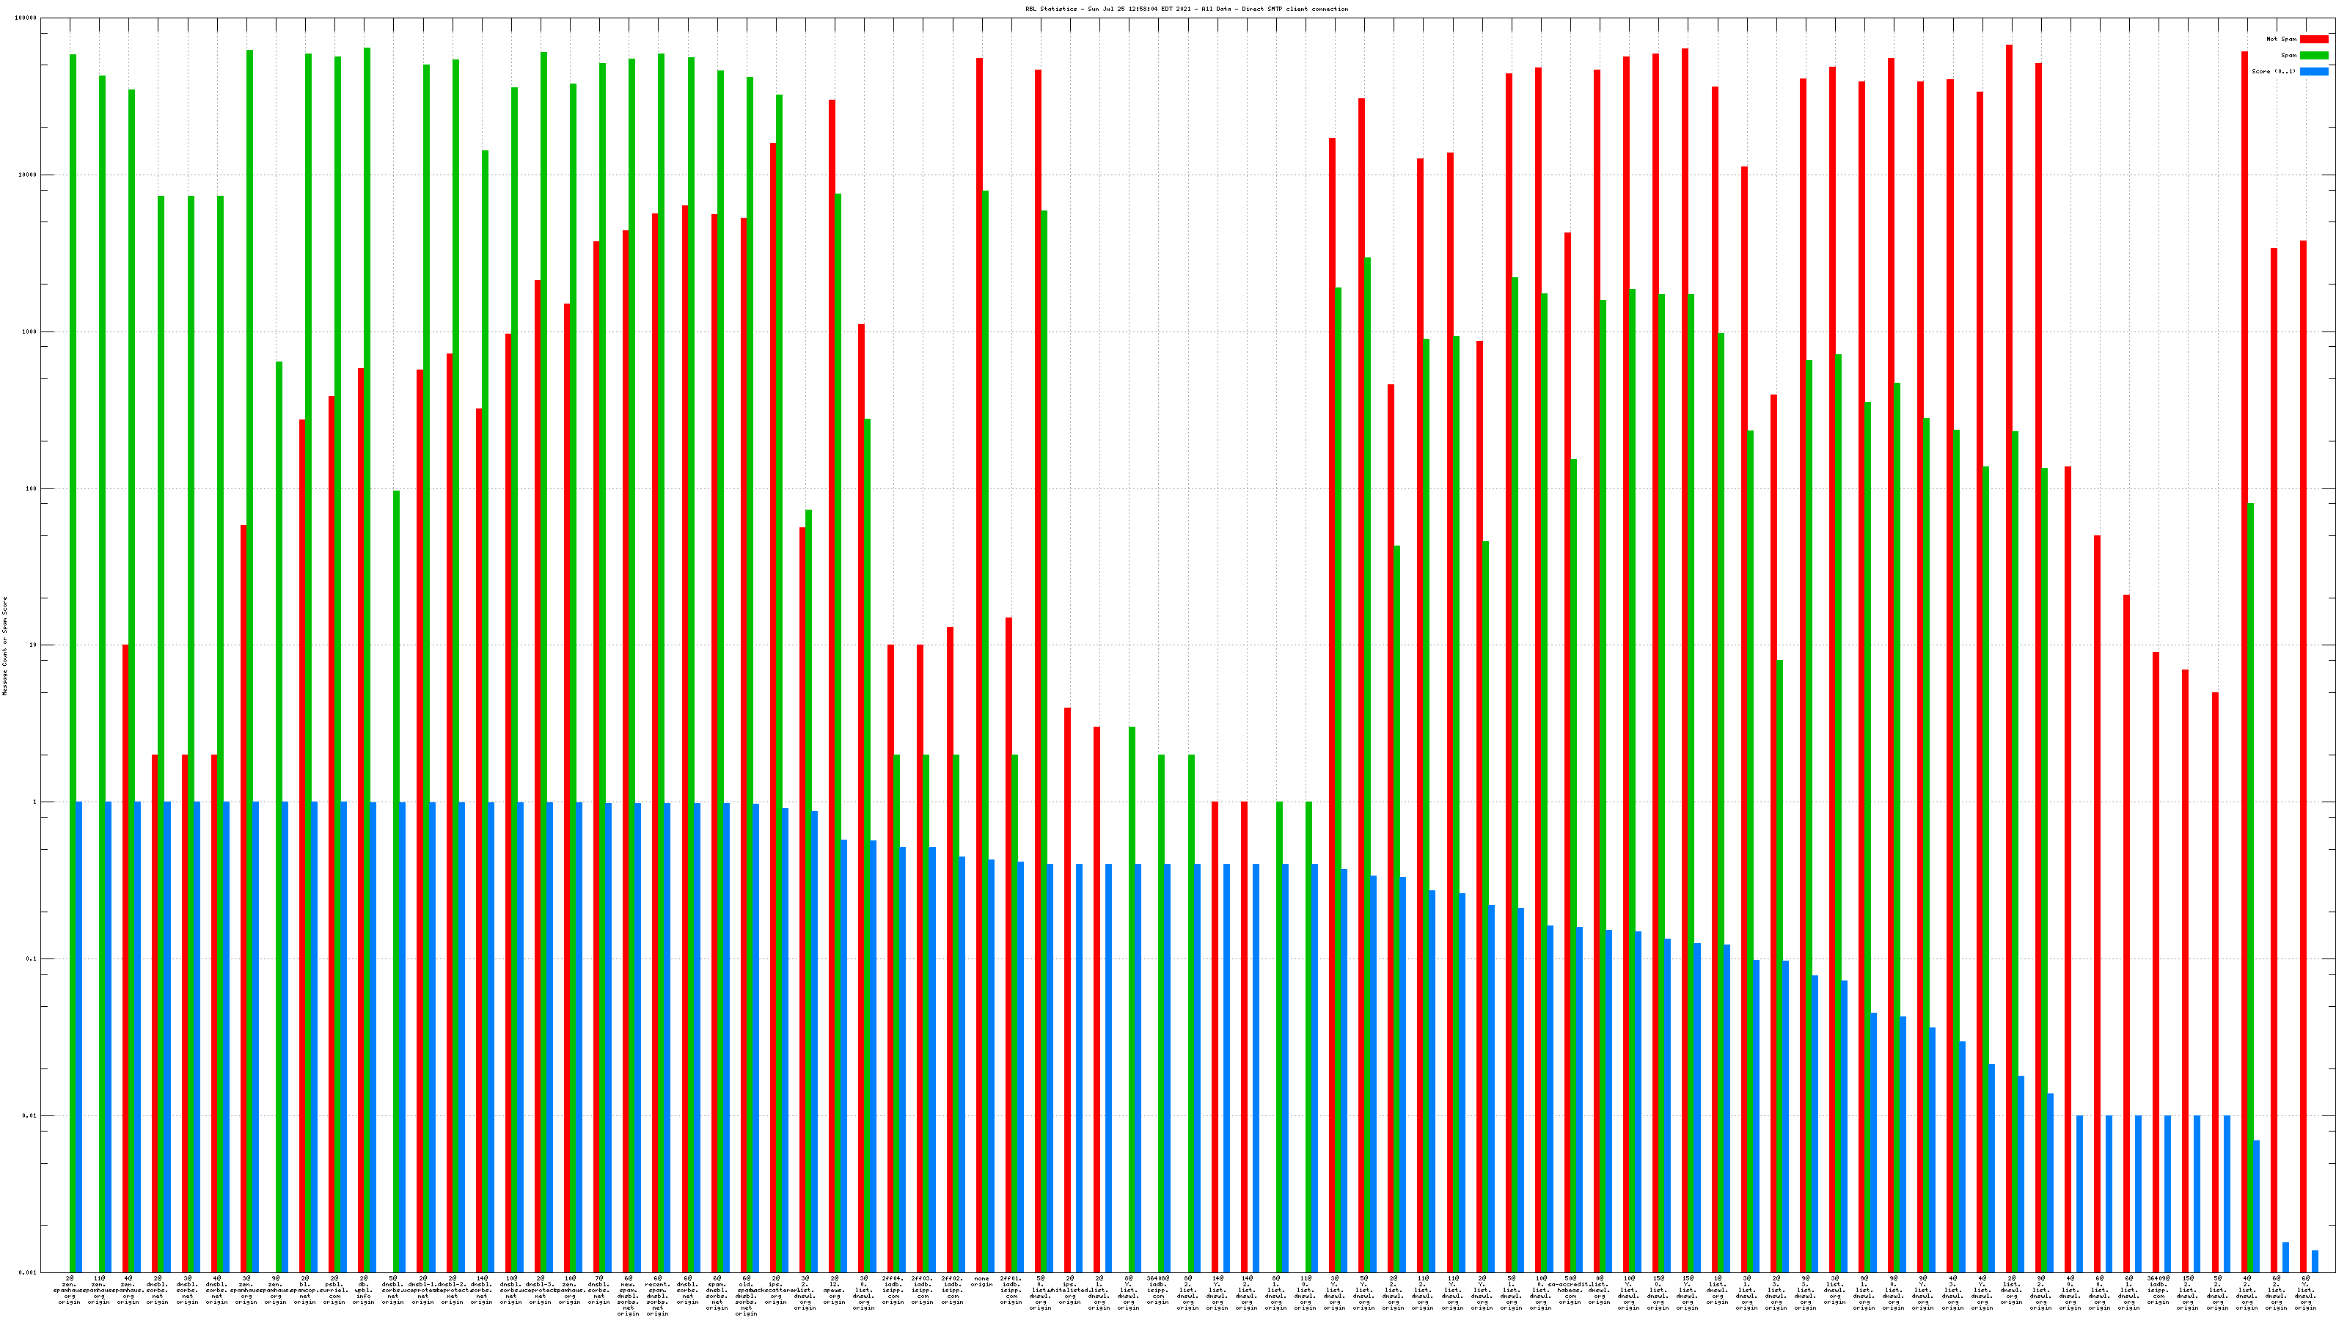
Task: Click the 12.apews.org origin label
Action: 835,1291
